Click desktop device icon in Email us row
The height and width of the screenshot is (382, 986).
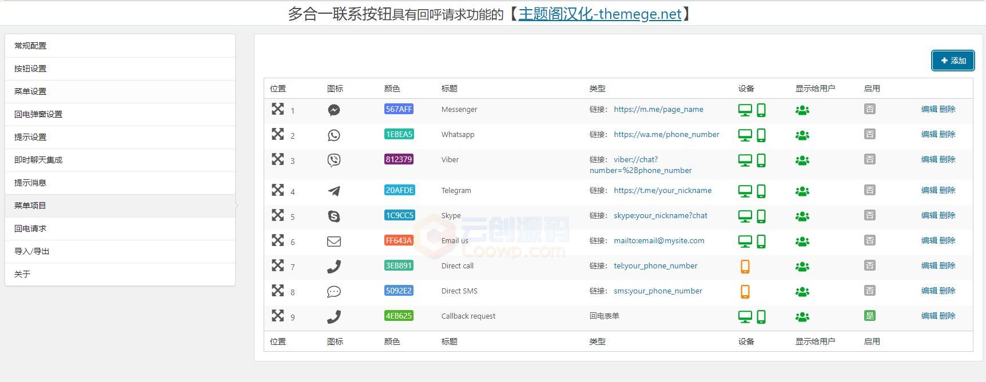[745, 242]
